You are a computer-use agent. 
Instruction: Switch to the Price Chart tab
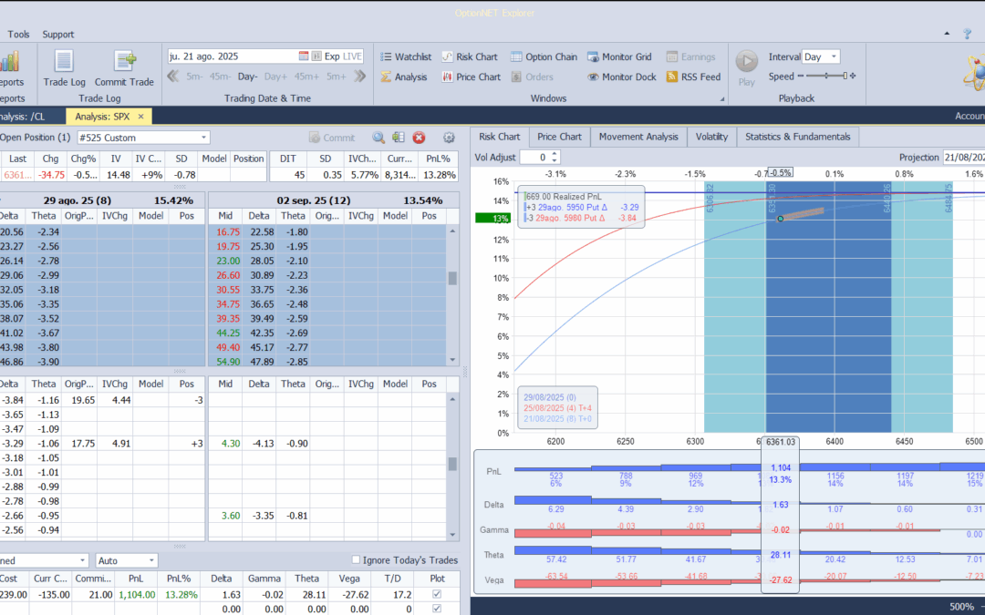(559, 137)
